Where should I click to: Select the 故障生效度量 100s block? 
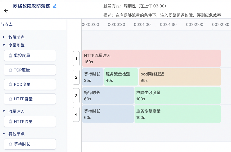[x=177, y=96]
